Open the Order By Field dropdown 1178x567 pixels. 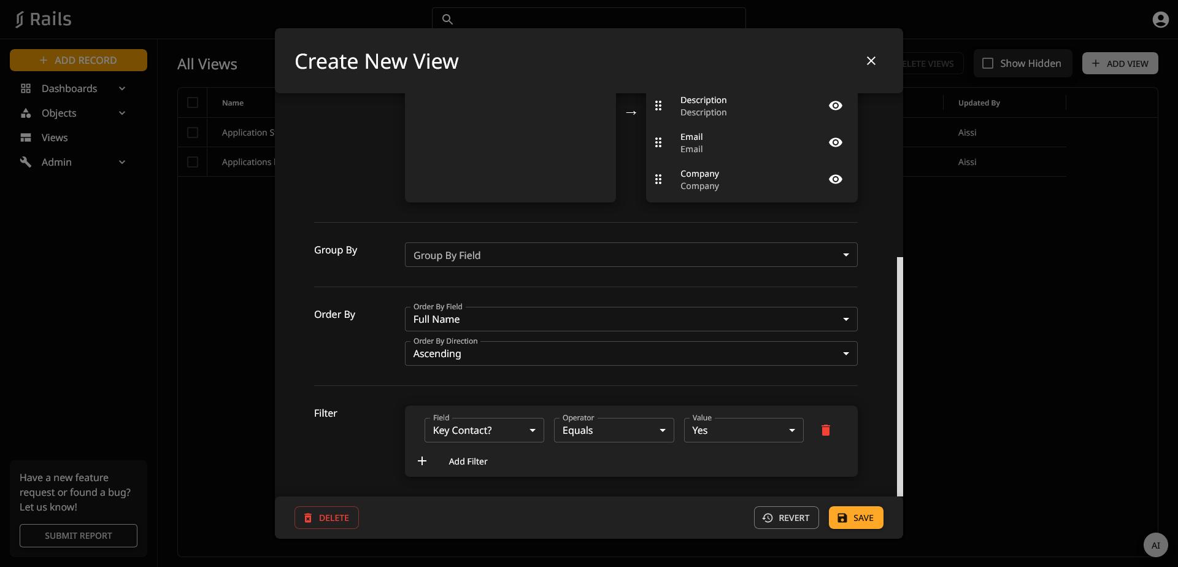coord(631,319)
